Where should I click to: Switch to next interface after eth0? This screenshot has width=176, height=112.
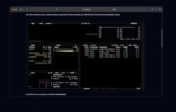point(76,73)
